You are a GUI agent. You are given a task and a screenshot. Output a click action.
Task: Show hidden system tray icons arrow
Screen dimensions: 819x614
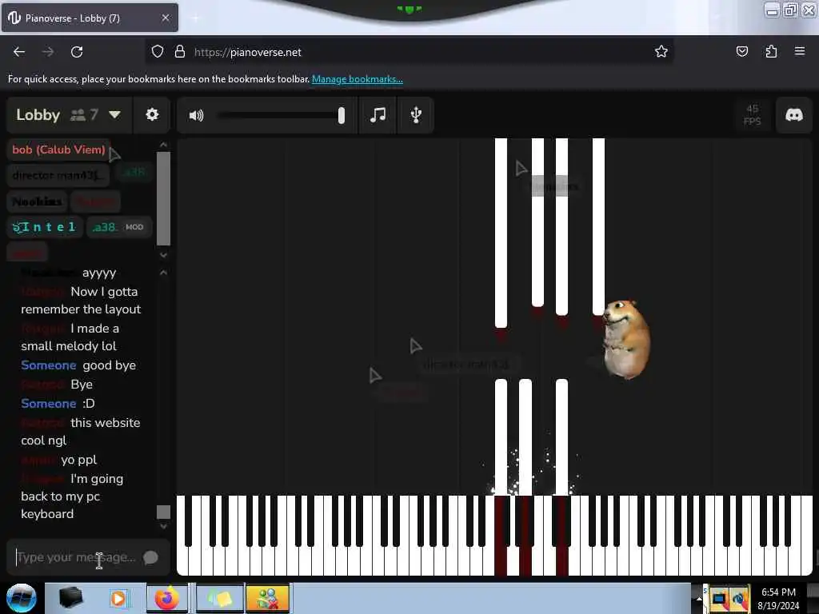coord(698,599)
